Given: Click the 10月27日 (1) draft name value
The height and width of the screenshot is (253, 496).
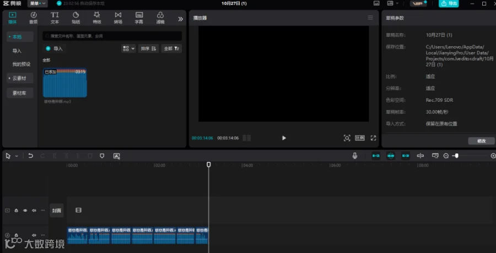Looking at the screenshot, I should tap(439, 35).
